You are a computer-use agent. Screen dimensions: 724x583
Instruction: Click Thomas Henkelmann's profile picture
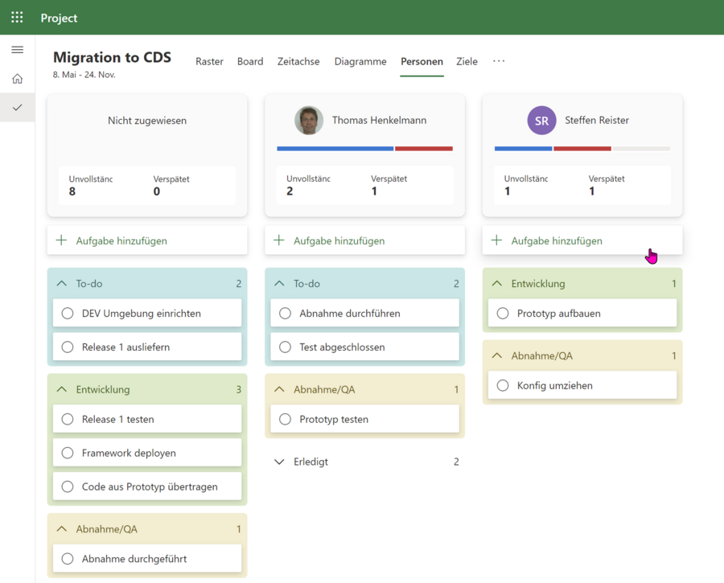pyautogui.click(x=309, y=120)
